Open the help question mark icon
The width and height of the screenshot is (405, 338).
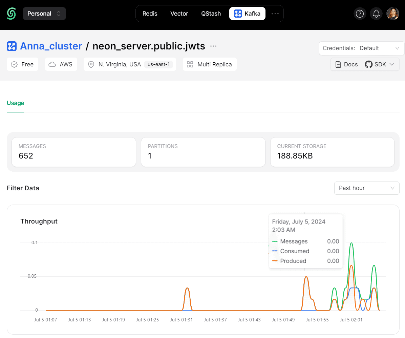point(360,14)
